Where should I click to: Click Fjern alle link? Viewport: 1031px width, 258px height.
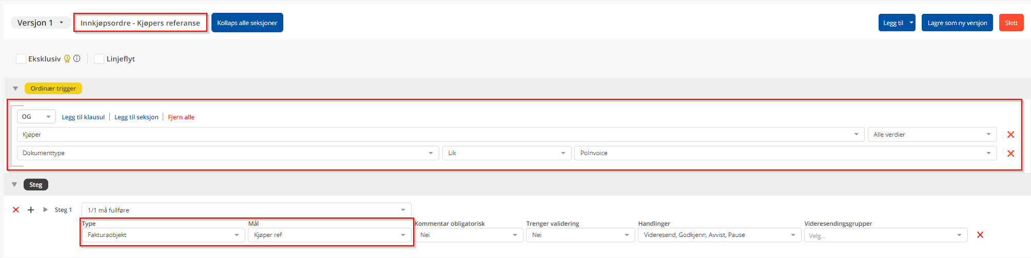click(x=181, y=117)
